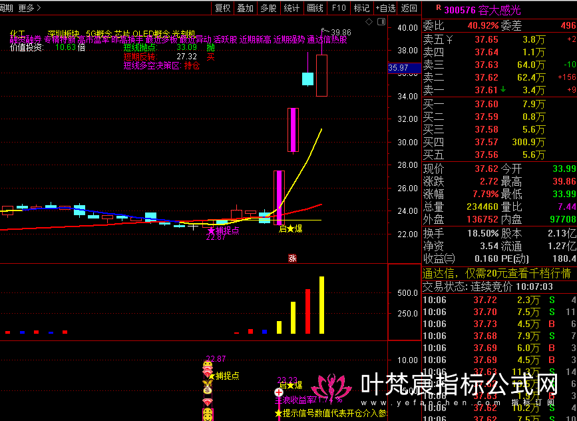577x421 pixels.
Task: Click stock title 300576 容大感光
Action: (482, 10)
